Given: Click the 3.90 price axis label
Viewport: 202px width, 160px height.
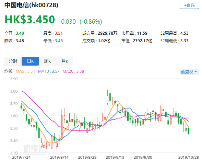Looking at the screenshot, I should tap(14, 79).
